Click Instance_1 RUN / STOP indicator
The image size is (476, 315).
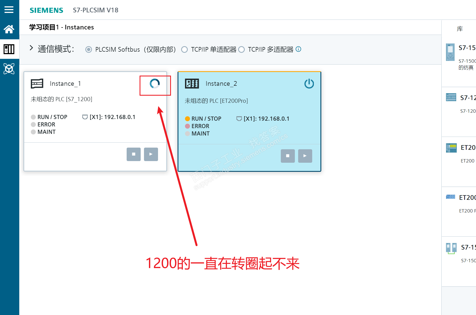point(33,117)
